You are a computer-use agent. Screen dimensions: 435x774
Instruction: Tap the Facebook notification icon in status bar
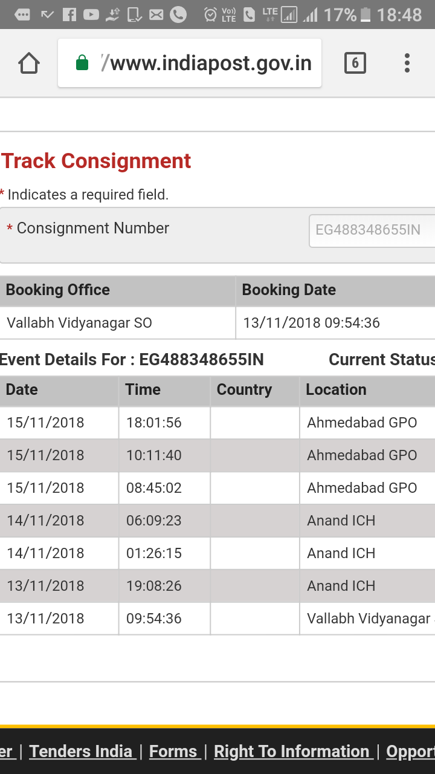coord(69,15)
